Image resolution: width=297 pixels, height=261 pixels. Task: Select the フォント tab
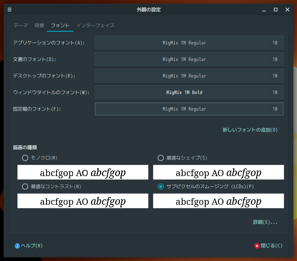(x=60, y=25)
